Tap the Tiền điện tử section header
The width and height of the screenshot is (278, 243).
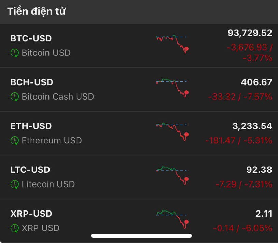click(37, 11)
